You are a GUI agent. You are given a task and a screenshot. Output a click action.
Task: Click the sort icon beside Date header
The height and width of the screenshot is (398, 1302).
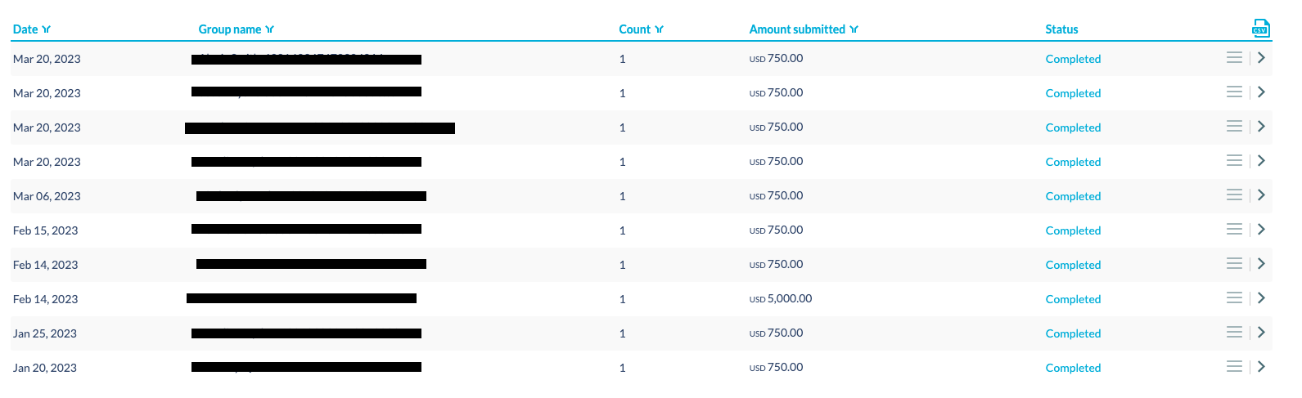pyautogui.click(x=47, y=29)
